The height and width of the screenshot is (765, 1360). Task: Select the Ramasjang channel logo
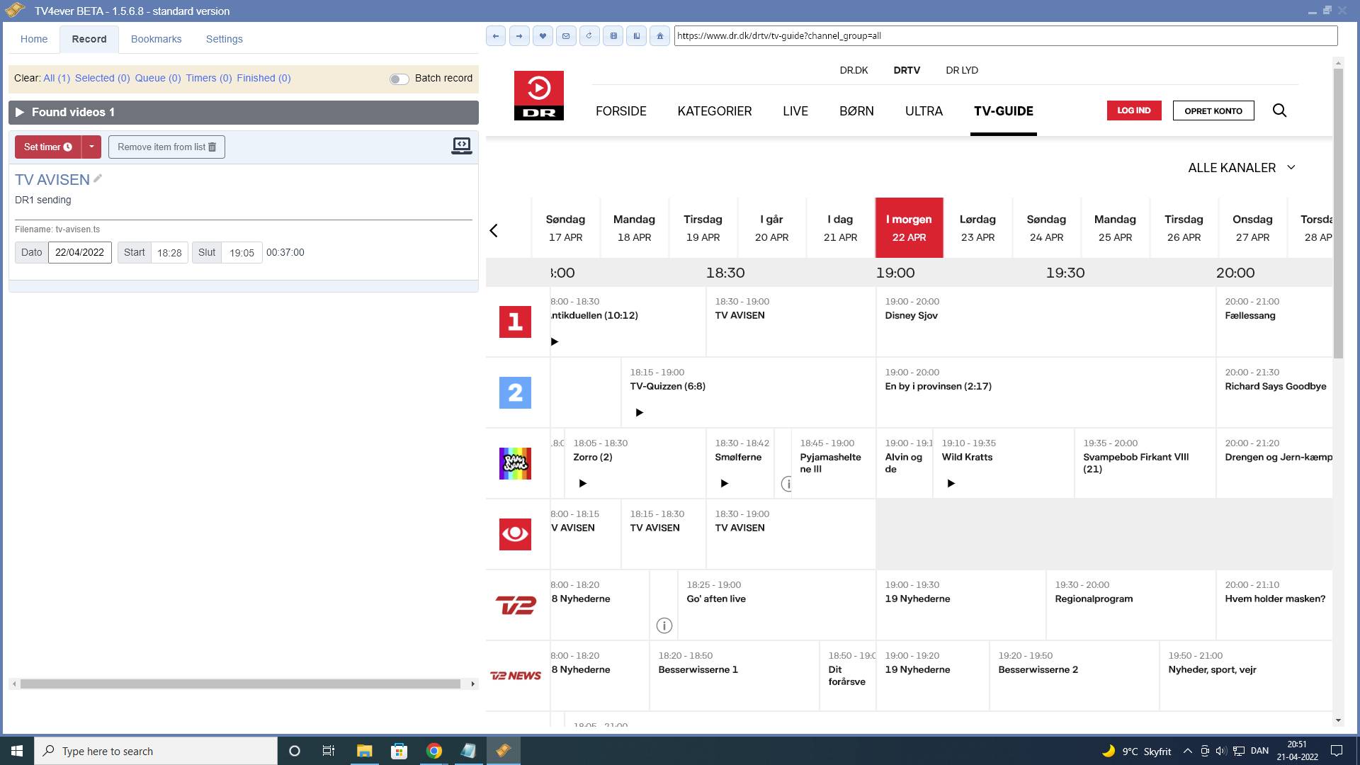pos(515,463)
